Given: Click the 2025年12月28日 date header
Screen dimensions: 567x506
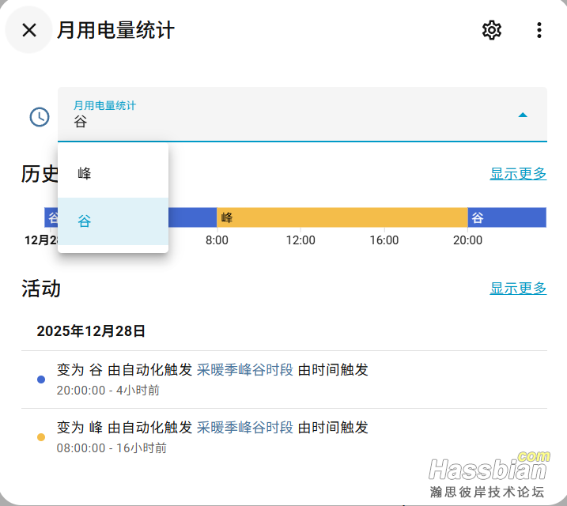Looking at the screenshot, I should click(91, 331).
